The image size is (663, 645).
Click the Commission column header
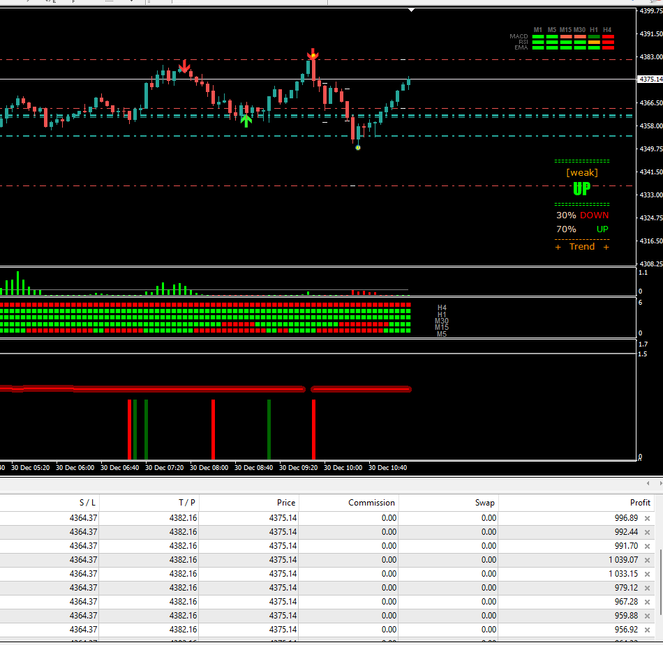(x=371, y=502)
